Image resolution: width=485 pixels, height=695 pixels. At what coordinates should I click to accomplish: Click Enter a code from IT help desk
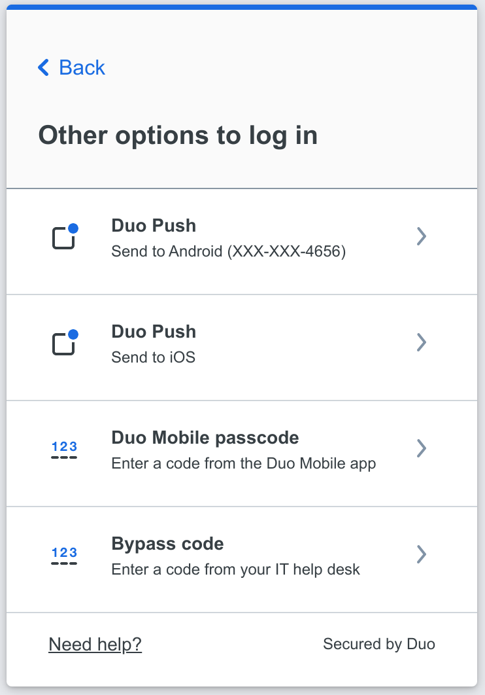[236, 569]
